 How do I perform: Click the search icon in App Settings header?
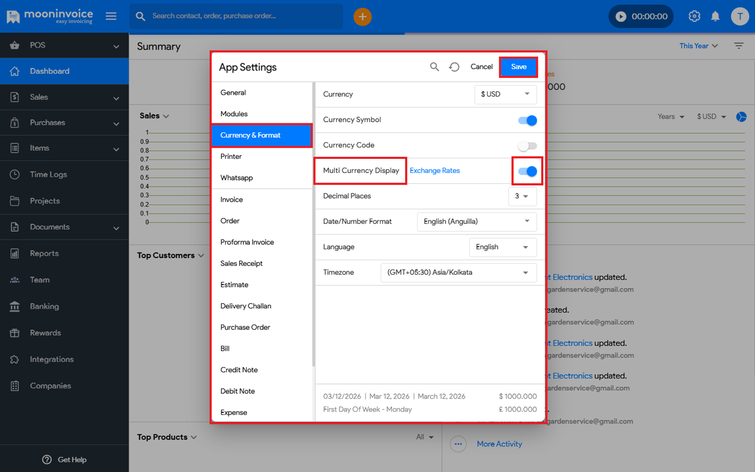(434, 67)
